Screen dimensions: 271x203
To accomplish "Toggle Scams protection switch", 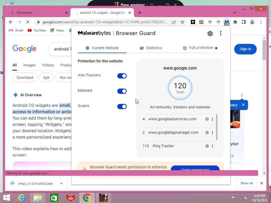I will tap(122, 107).
